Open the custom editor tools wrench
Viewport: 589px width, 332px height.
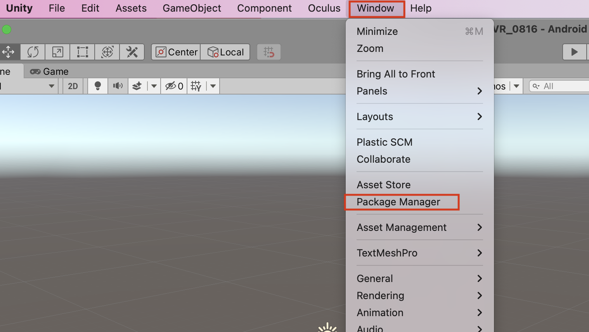click(x=132, y=52)
